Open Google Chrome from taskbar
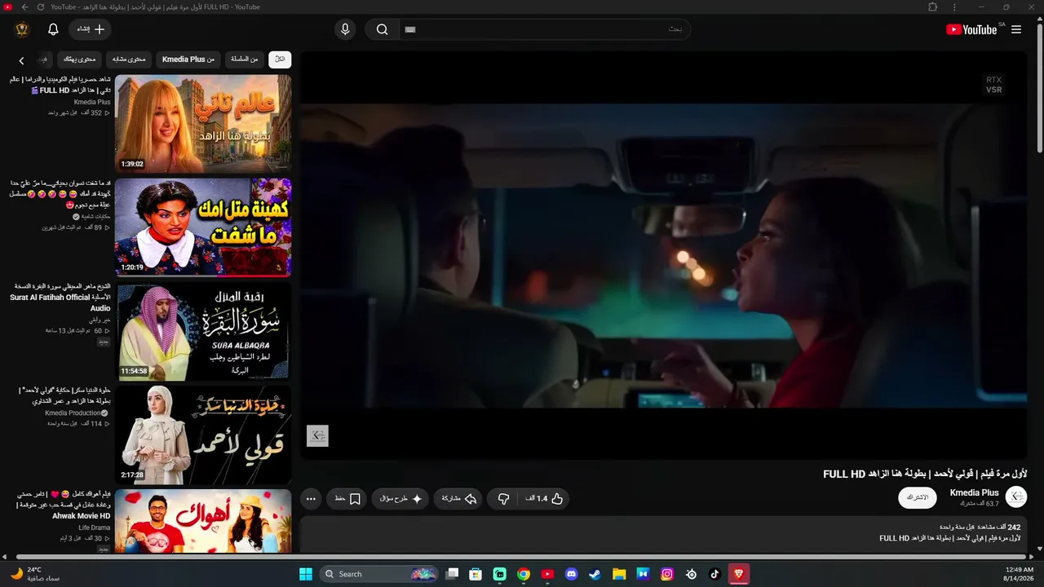The height and width of the screenshot is (587, 1044). (524, 574)
